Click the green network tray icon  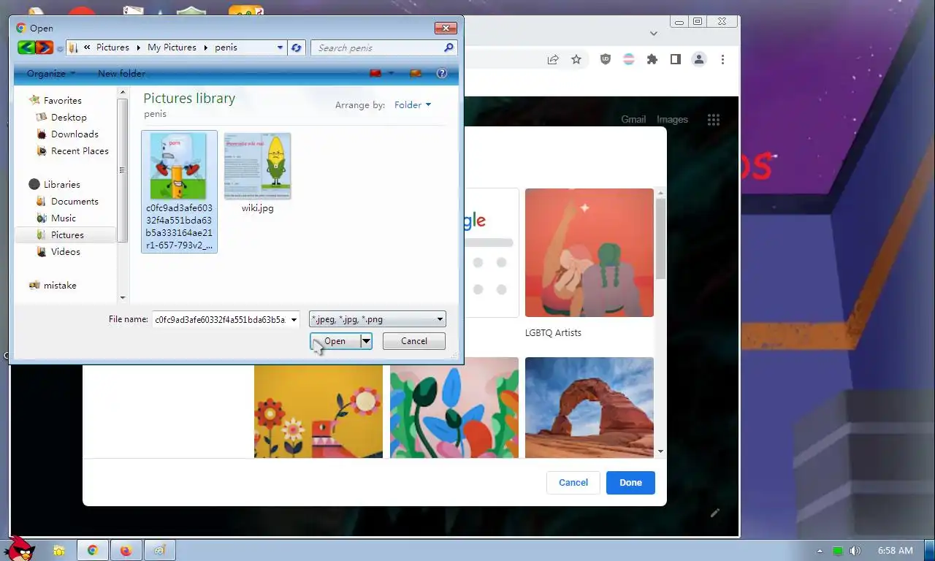click(x=838, y=551)
